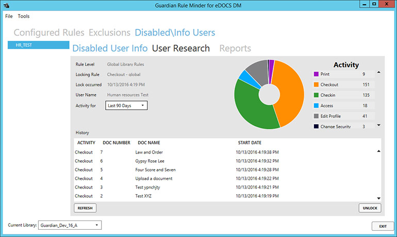Open the Current Library dropdown
The height and width of the screenshot is (237, 397).
pyautogui.click(x=70, y=225)
